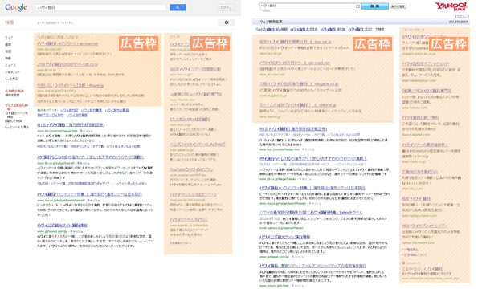Select 日本語のページを検索 in Google's sidebar
This screenshot has height=289, width=482.
tap(16, 115)
